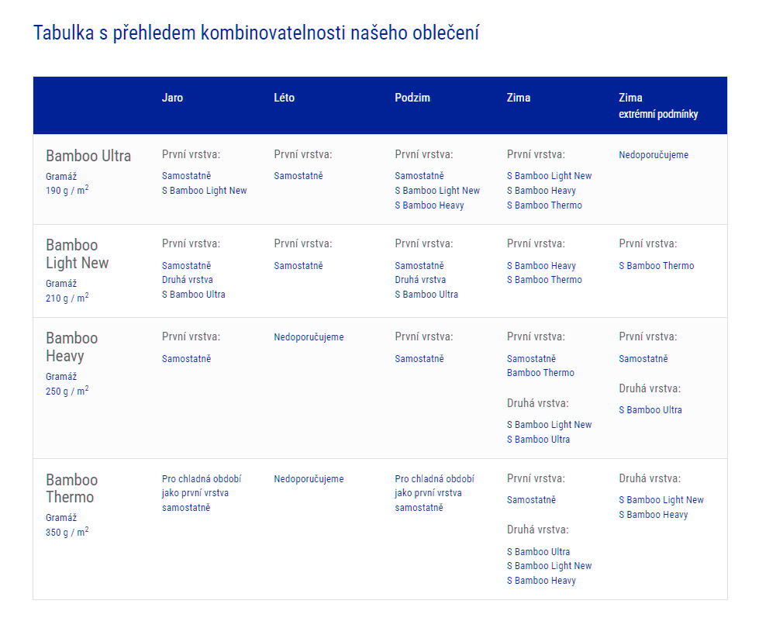Screen dimensions: 759x628
Task: Click 'S Bamboo Ultra' in Bamboo Light New's Jaro cell
Action: pyautogui.click(x=194, y=295)
